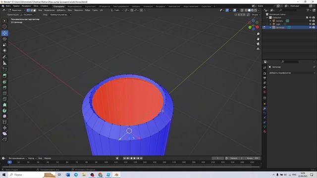Screen dimensions: 317x178
Task: Hide Light object with eye icon
Action: pyautogui.click(x=310, y=24)
